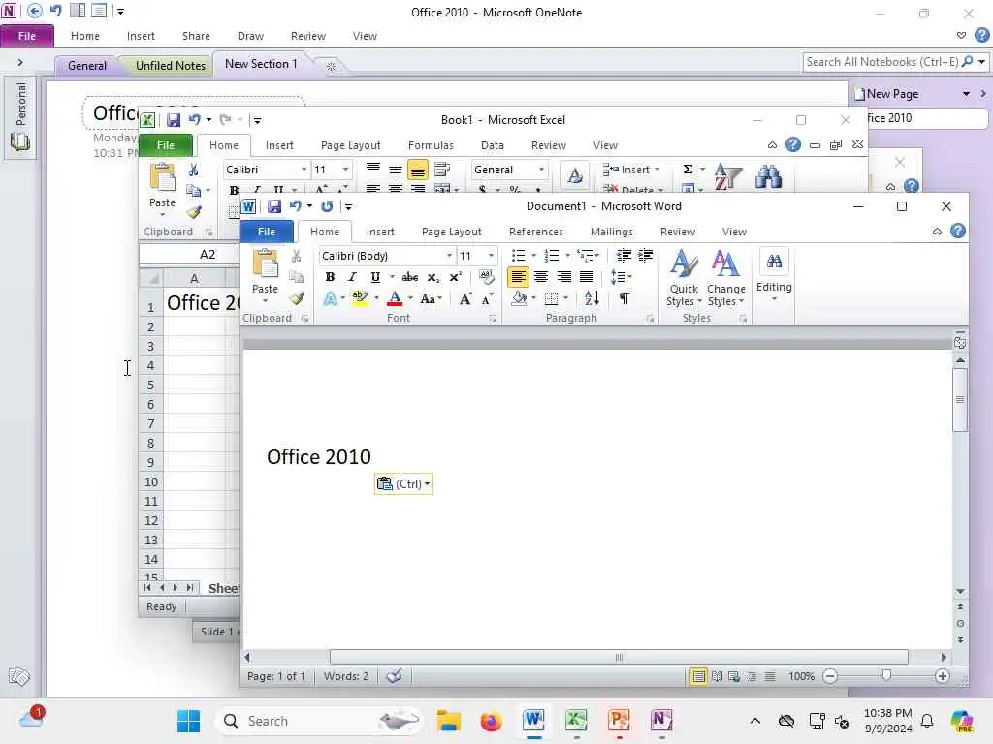Click Cut in Excel's Clipboard group
The image size is (993, 744).
tap(194, 170)
